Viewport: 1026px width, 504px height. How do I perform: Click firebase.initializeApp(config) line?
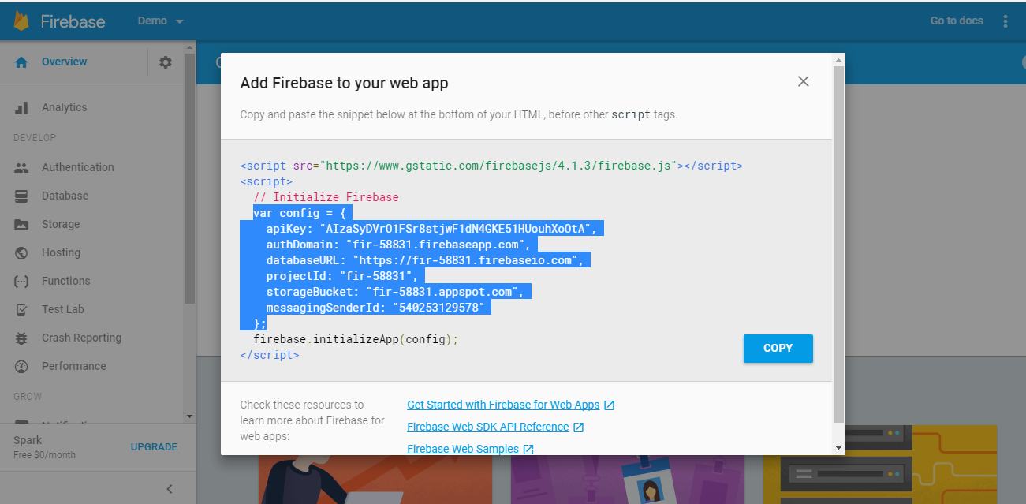pyautogui.click(x=356, y=339)
